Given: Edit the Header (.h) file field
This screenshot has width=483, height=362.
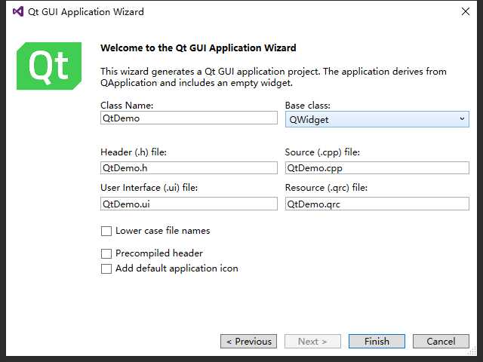Looking at the screenshot, I should tap(189, 167).
